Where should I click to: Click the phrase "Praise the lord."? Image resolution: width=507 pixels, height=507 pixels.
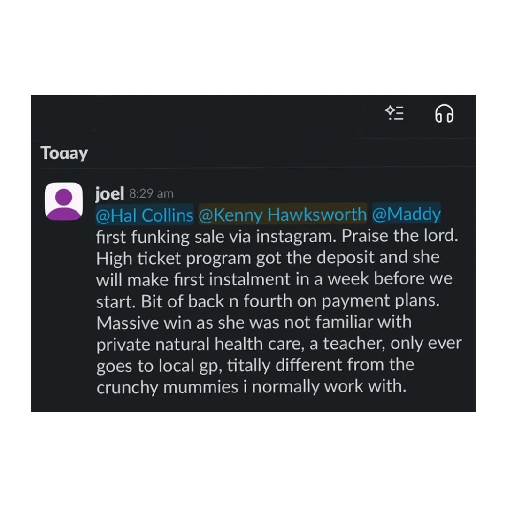[x=399, y=236]
